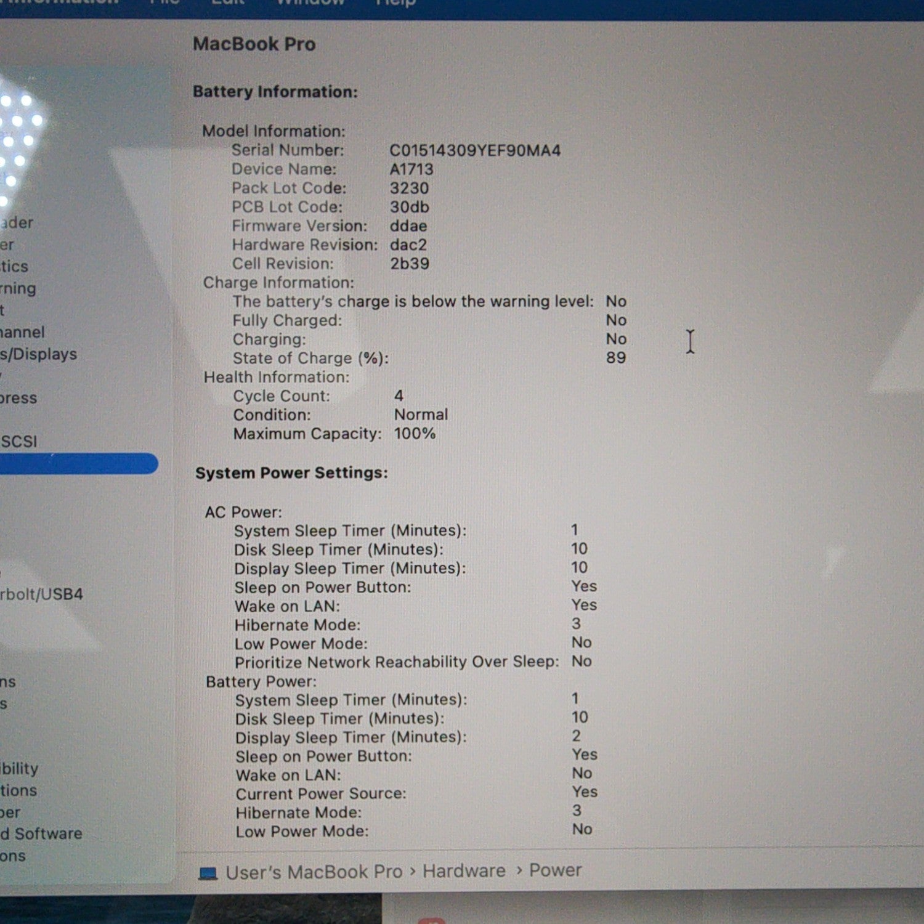The height and width of the screenshot is (924, 924).
Task: Select the highlighted blue row in the sidebar
Action: pos(79,464)
